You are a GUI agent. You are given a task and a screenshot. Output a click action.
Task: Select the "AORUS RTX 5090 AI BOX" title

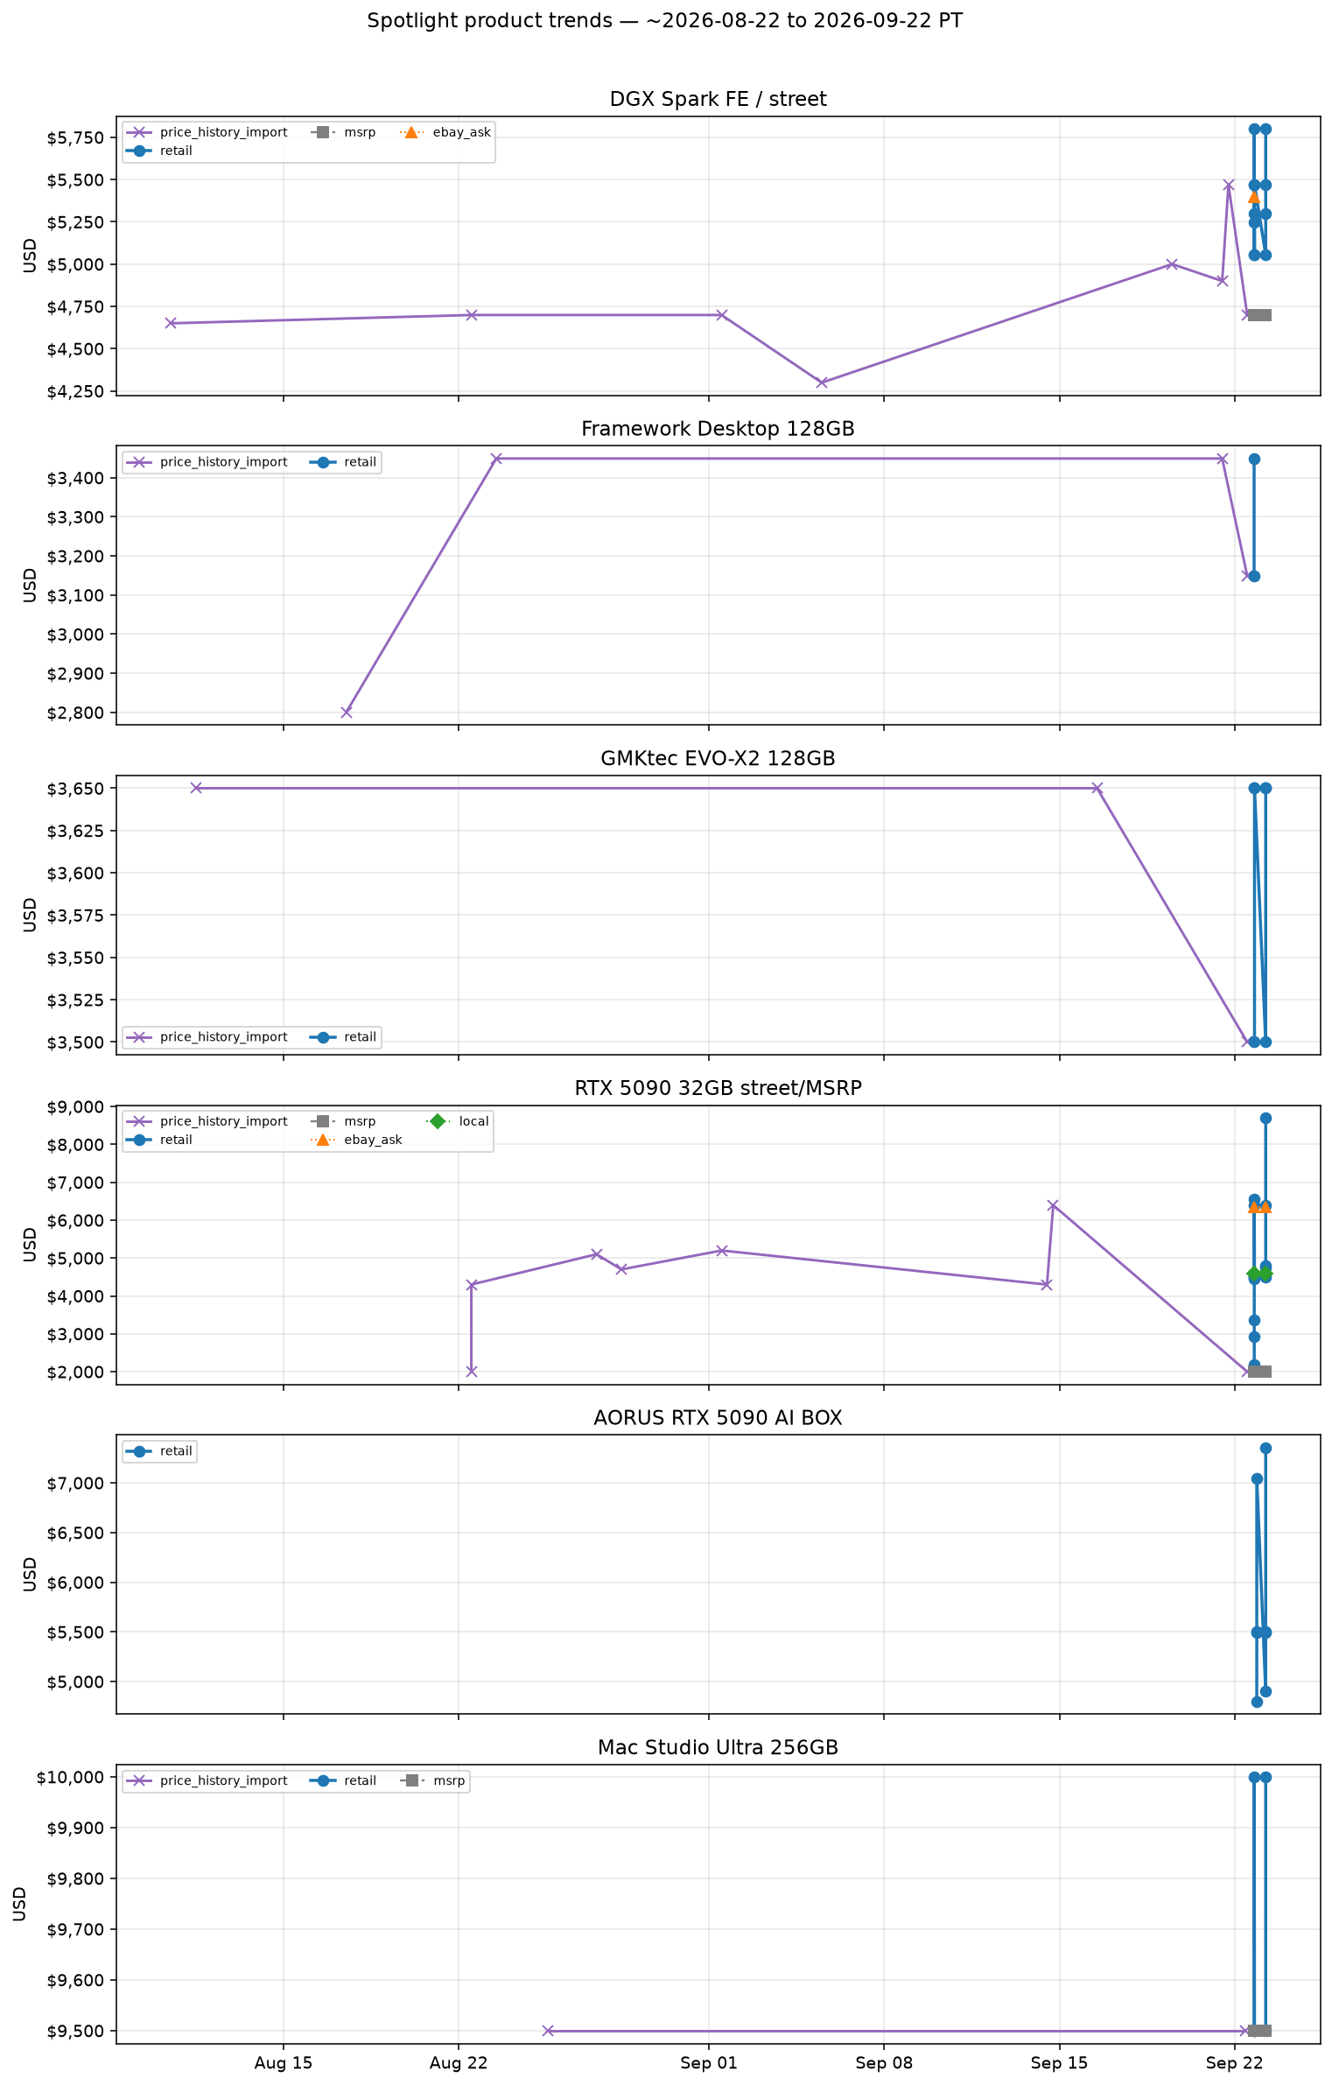pyautogui.click(x=718, y=1418)
